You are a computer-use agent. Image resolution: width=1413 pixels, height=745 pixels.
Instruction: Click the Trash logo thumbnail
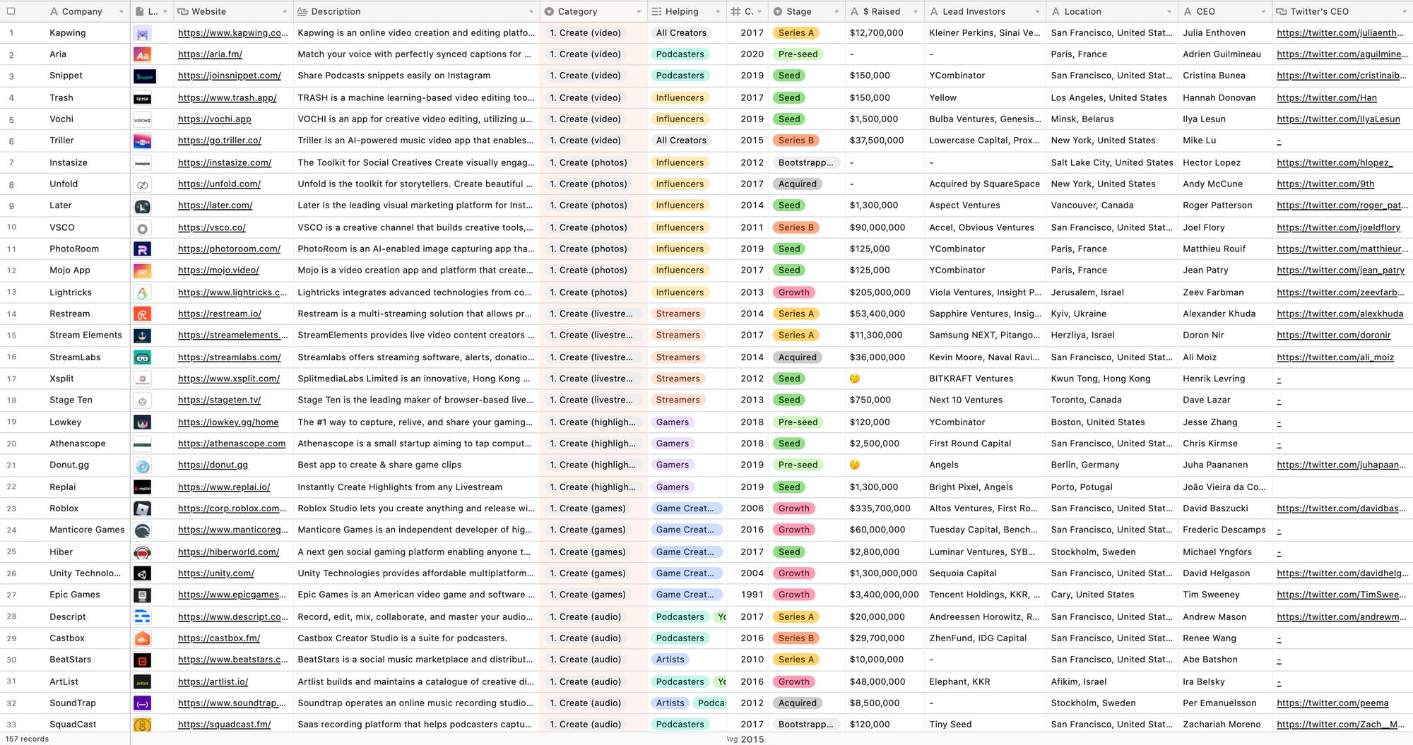point(143,98)
